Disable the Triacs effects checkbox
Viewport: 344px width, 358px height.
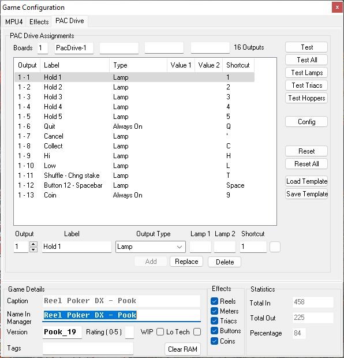tap(214, 321)
